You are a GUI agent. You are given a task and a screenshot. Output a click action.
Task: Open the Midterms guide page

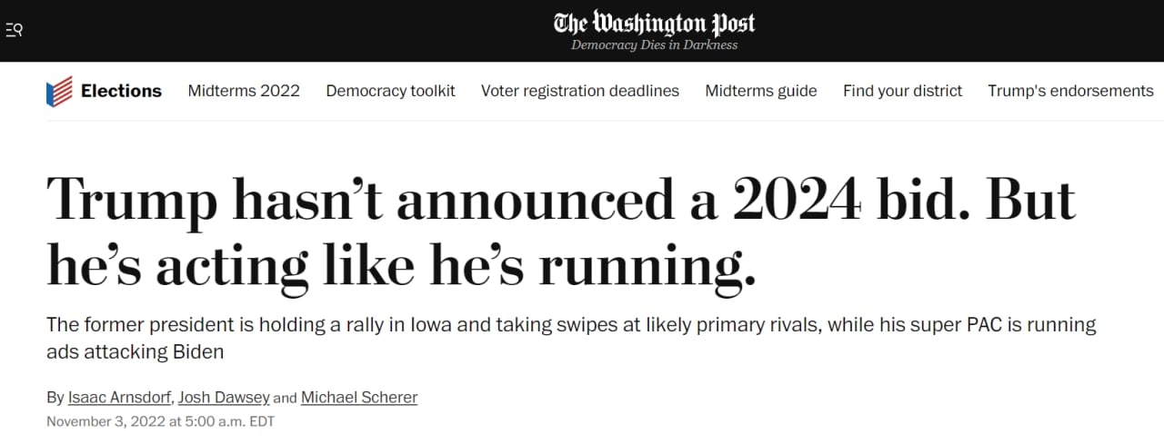click(x=760, y=91)
